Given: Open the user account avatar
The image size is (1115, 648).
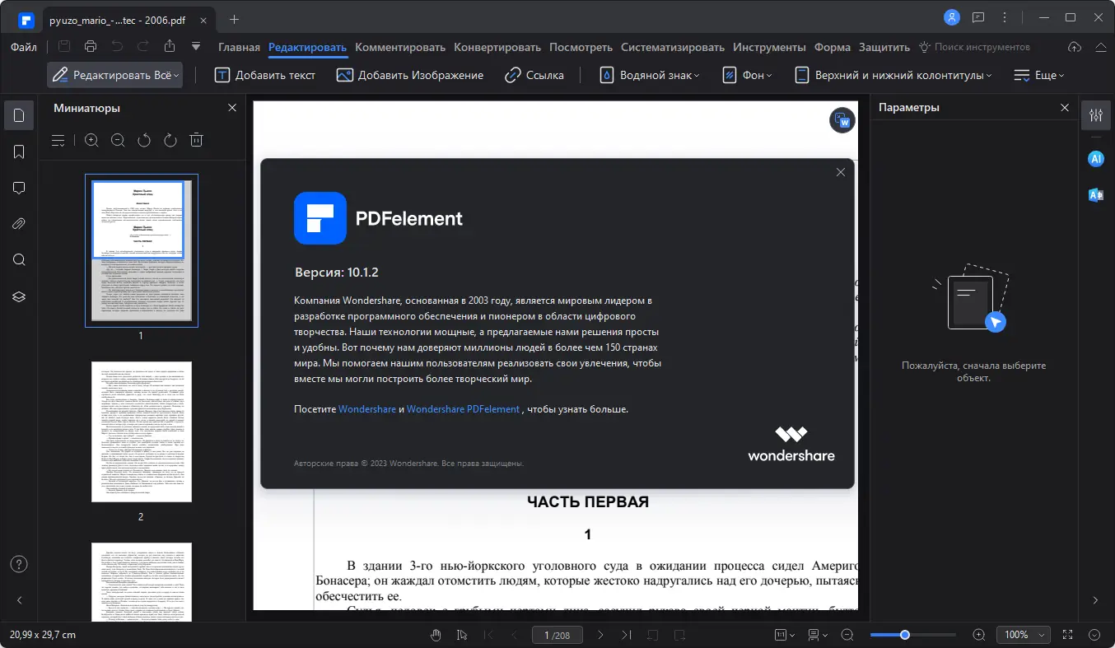Looking at the screenshot, I should [952, 17].
